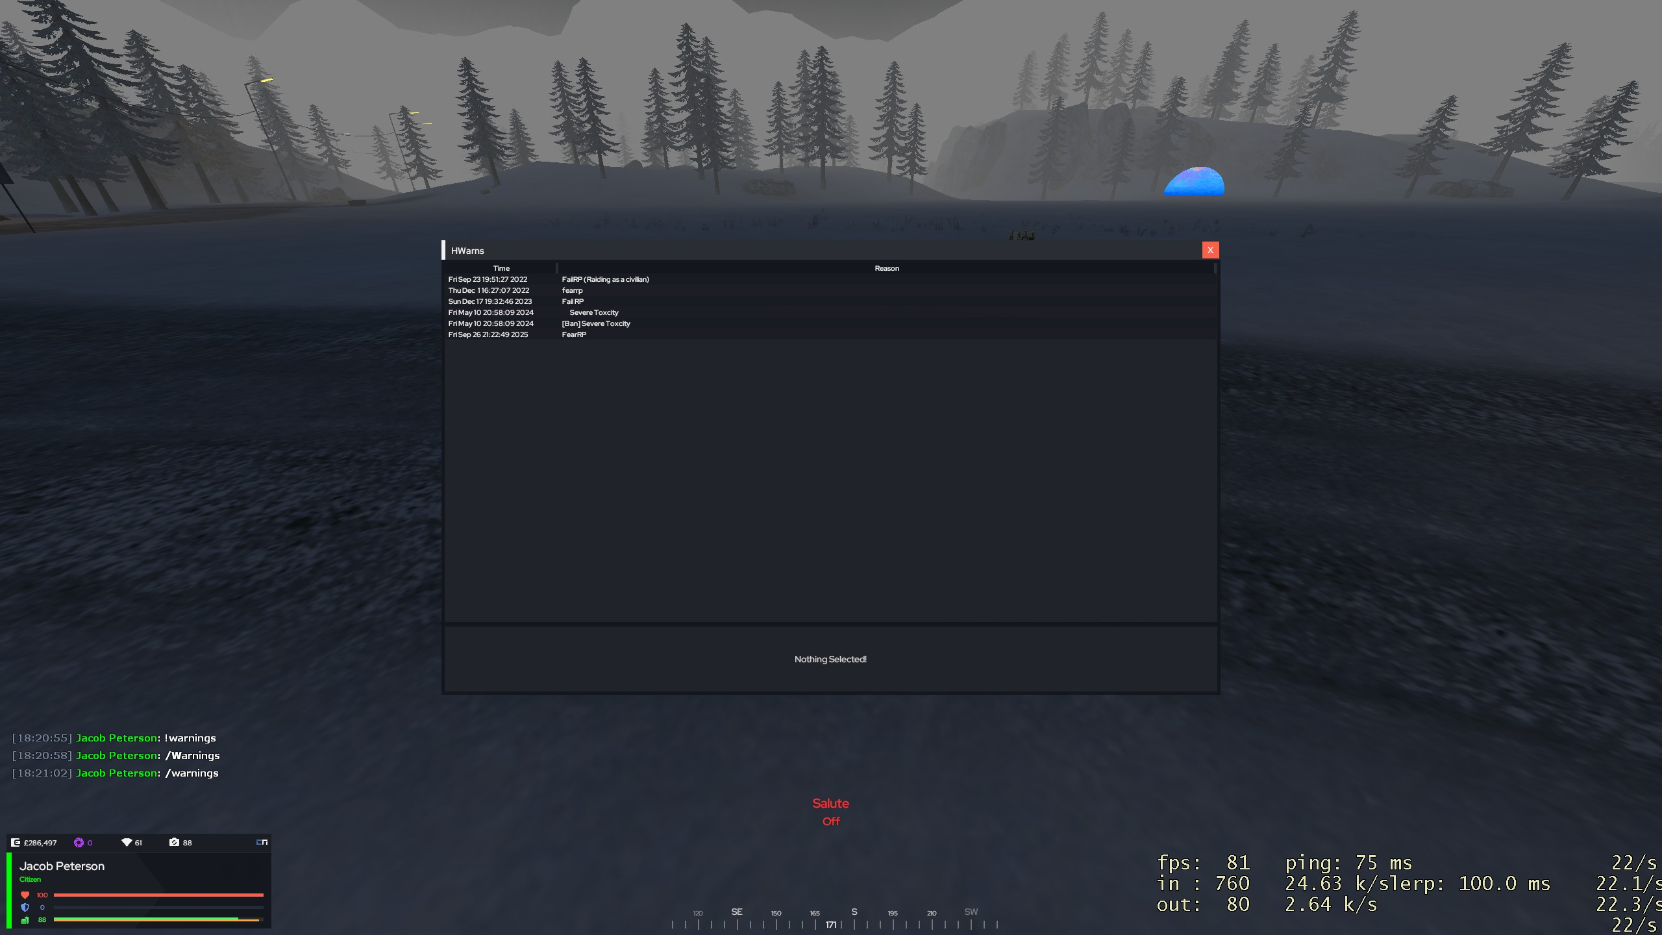Image resolution: width=1662 pixels, height=935 pixels.
Task: Click the blue shield armor icon
Action: pos(25,907)
